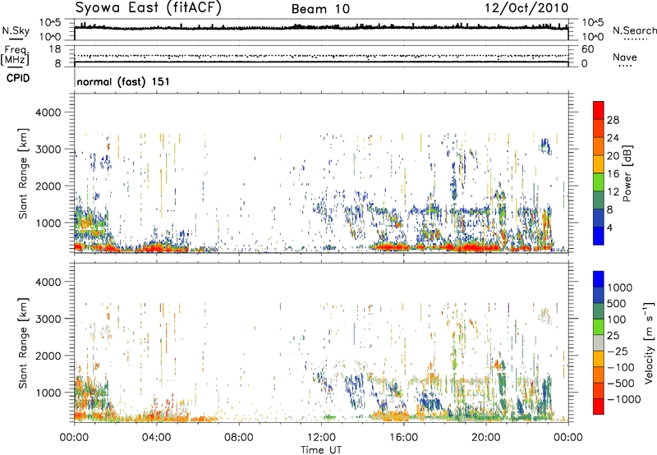The image size is (657, 455).
Task: Click the '60' Nave axis tick
Action: 587,49
